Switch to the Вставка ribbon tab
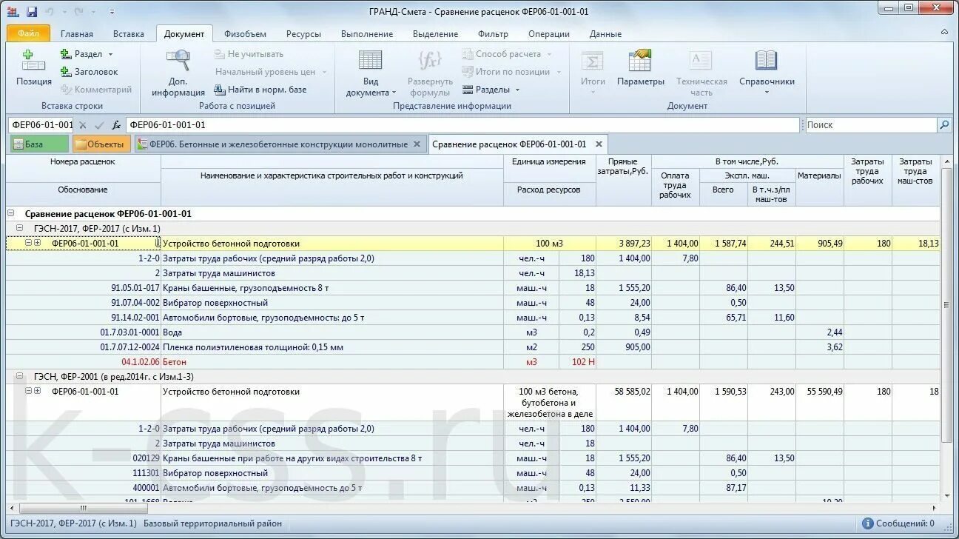The height and width of the screenshot is (539, 959). (129, 34)
